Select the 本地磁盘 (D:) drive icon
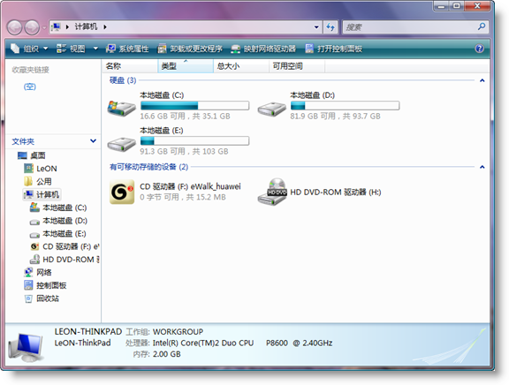 coord(271,109)
